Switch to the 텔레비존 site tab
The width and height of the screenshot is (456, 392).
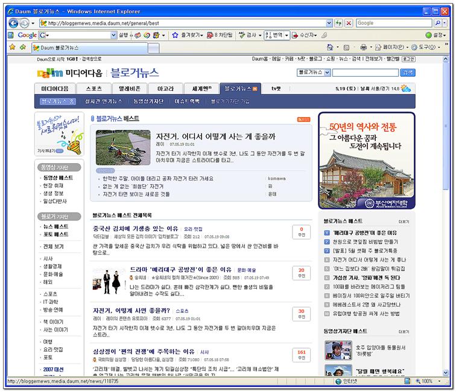[130, 89]
